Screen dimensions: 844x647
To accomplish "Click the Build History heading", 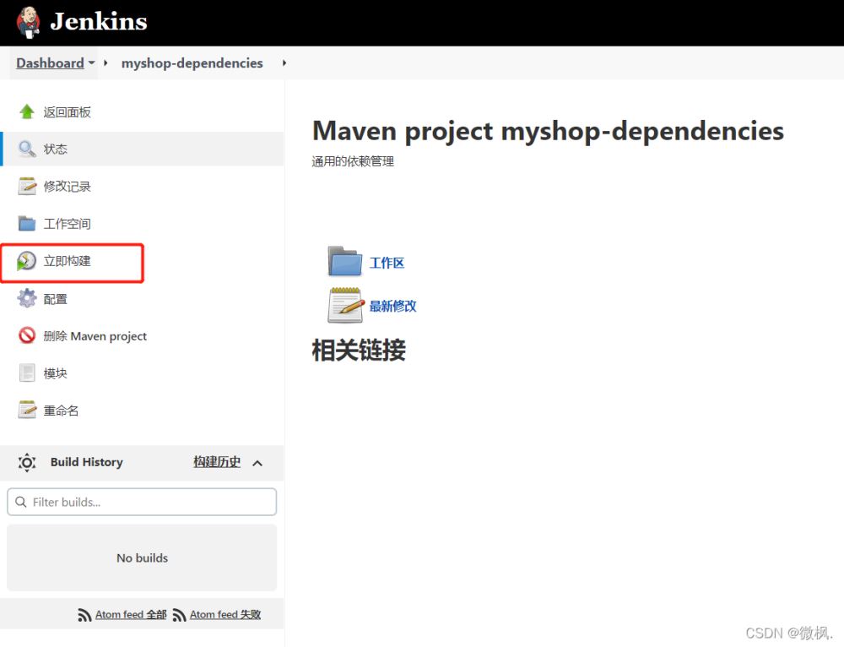I will 87,462.
